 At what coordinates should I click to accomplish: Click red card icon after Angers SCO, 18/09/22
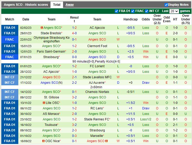click(x=107, y=141)
